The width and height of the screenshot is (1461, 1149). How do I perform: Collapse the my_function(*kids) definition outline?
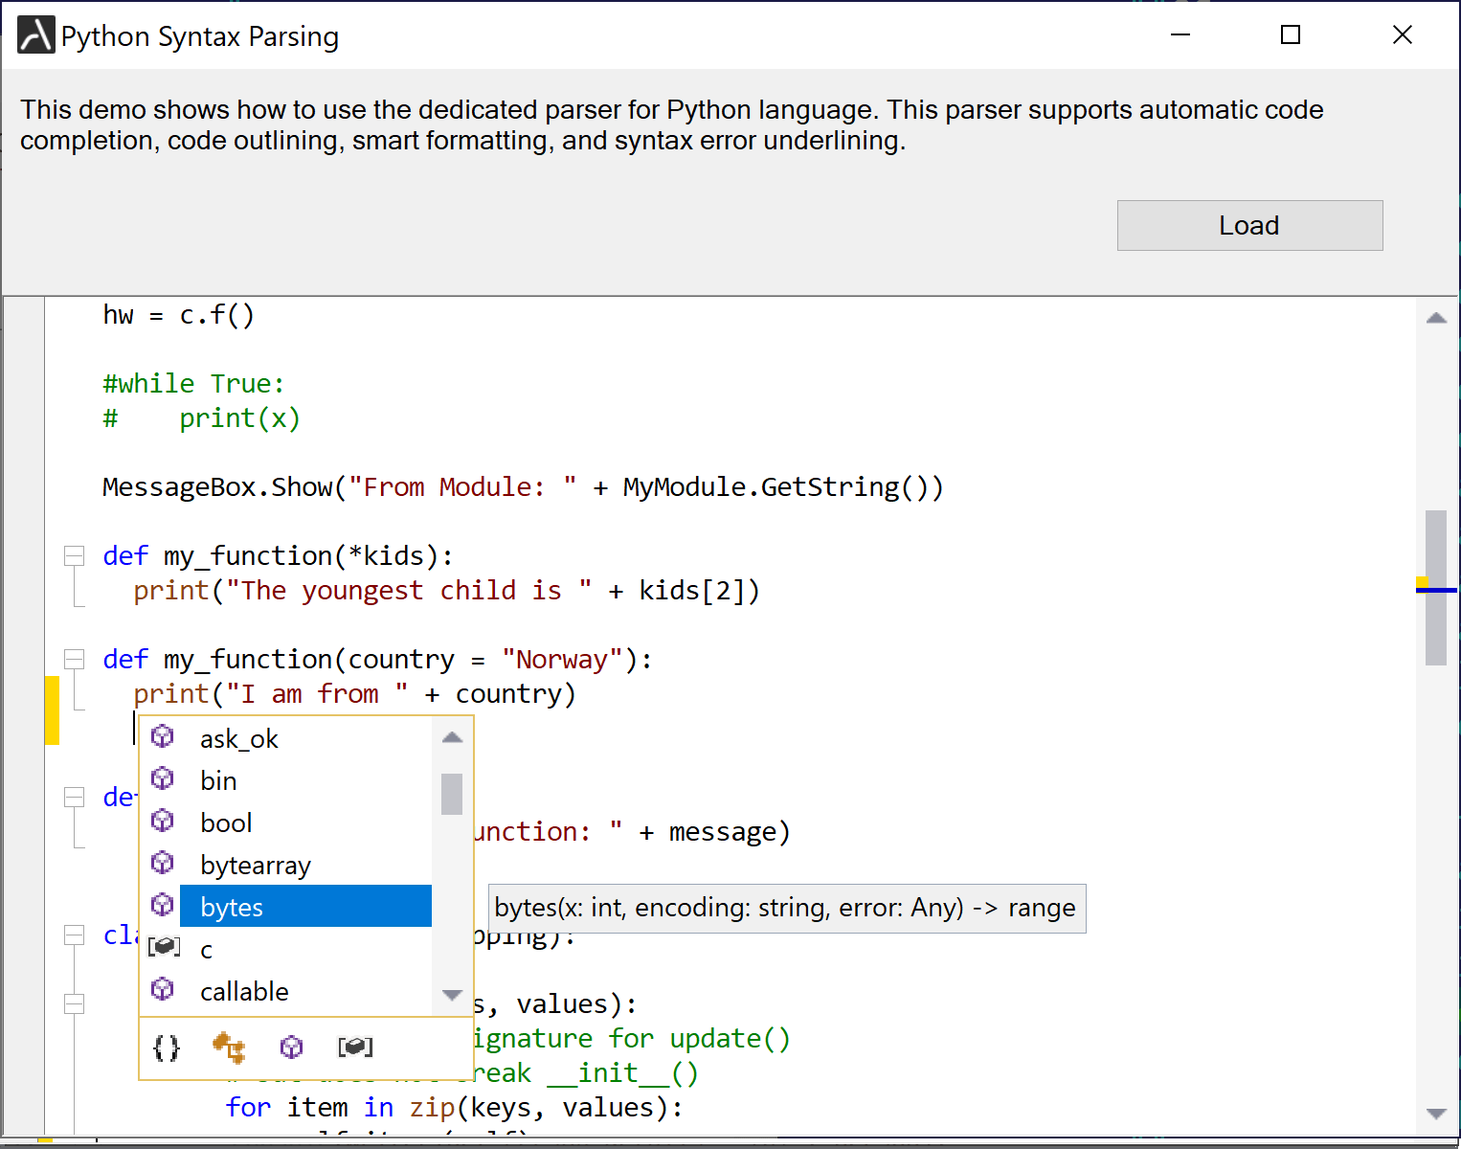74,555
